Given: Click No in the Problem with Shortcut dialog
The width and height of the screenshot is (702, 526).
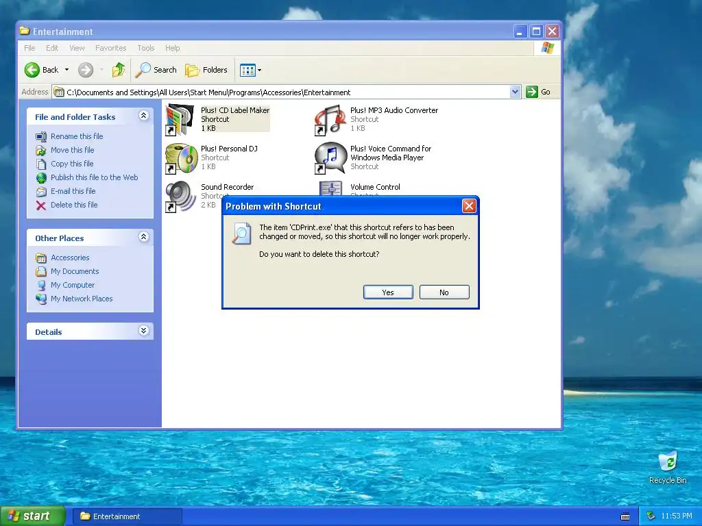Looking at the screenshot, I should [444, 292].
